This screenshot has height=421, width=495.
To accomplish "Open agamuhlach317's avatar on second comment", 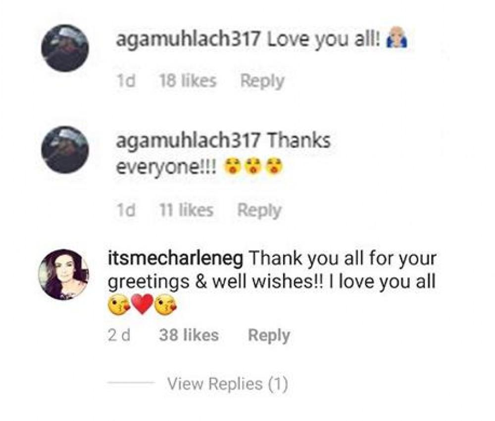I will point(65,149).
